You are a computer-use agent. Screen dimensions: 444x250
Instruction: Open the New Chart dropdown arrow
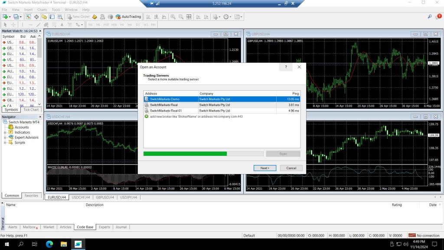(x=10, y=16)
